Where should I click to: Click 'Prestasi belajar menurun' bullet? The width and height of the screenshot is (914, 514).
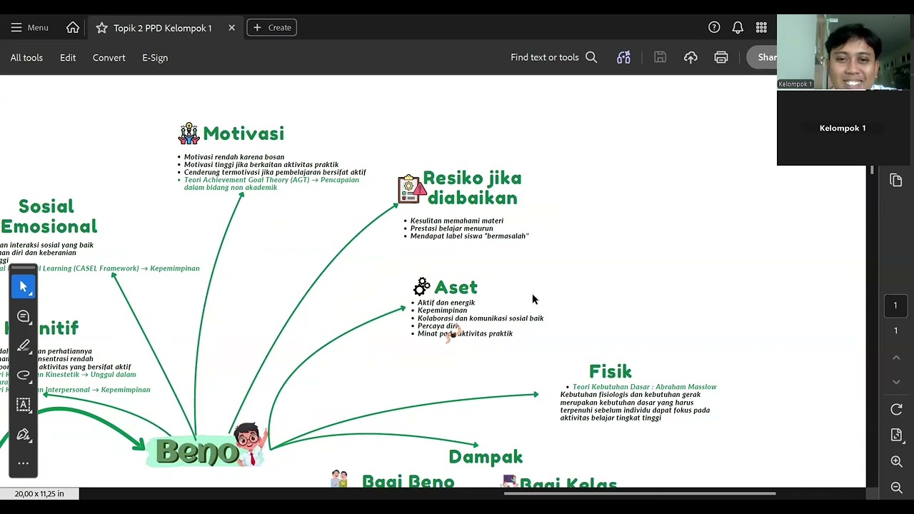pos(451,228)
